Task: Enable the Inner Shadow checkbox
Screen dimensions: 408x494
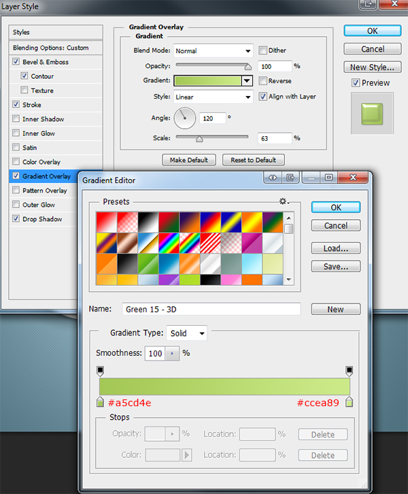Action: point(16,119)
